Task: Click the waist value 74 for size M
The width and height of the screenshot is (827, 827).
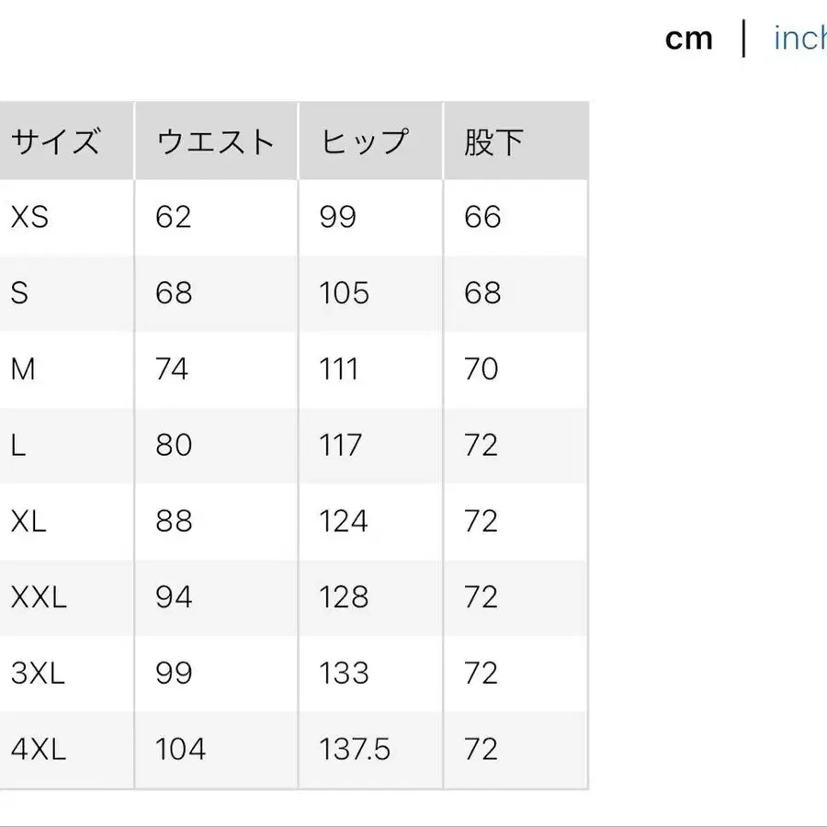Action: [x=172, y=369]
